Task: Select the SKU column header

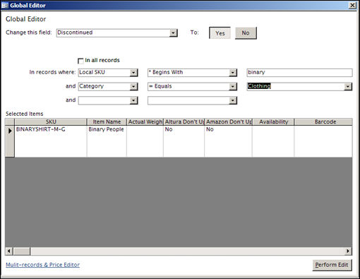Action: point(51,121)
